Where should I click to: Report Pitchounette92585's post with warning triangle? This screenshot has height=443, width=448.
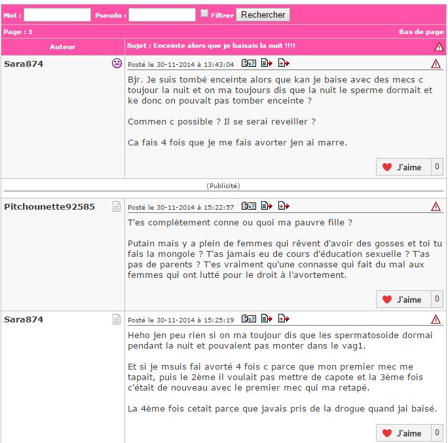(x=436, y=206)
